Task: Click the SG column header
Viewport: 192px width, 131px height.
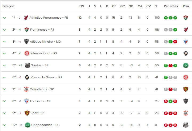Action: (131, 6)
